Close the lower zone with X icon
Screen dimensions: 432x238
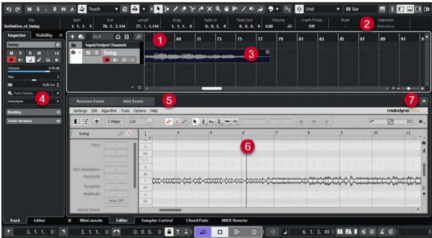[70, 220]
